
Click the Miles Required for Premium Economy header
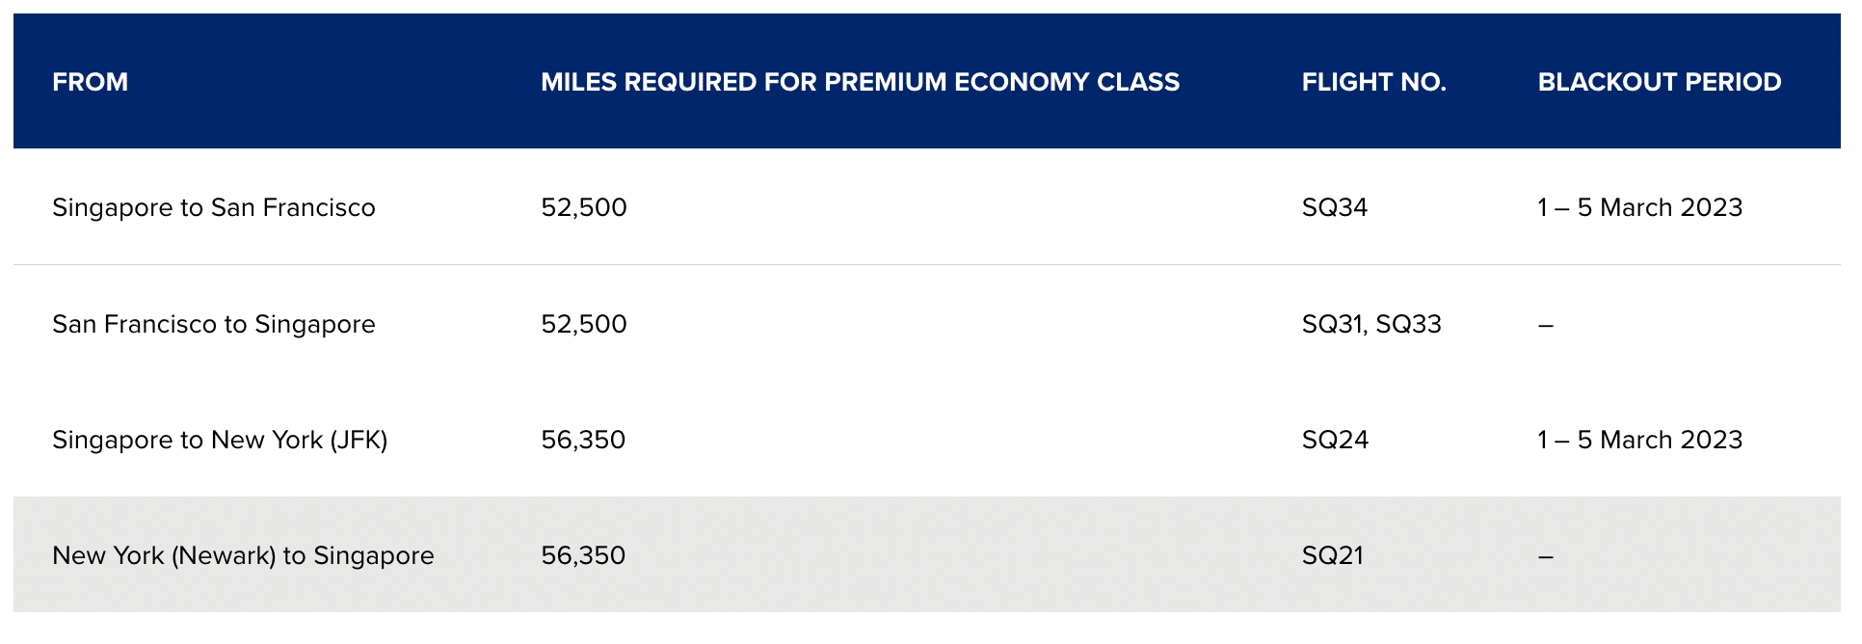pyautogui.click(x=860, y=82)
